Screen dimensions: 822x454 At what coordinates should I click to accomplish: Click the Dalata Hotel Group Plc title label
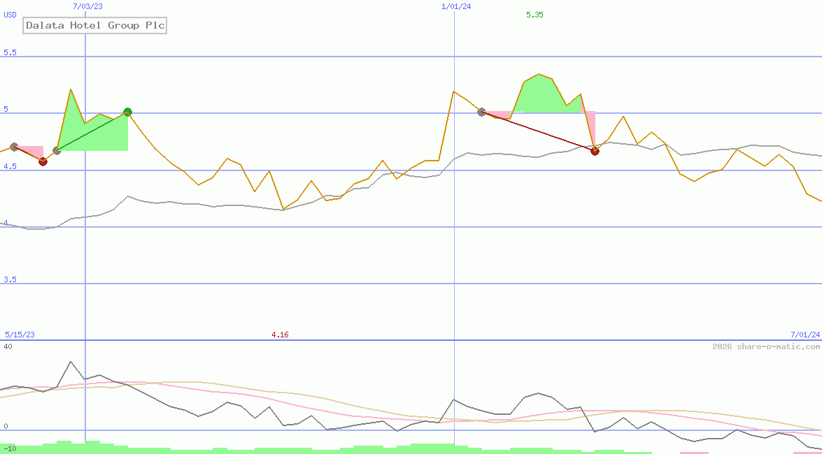tap(94, 25)
